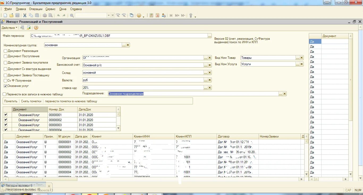
Task: Enable Документ Заявка Поставщику checkbox
Action: [6, 75]
